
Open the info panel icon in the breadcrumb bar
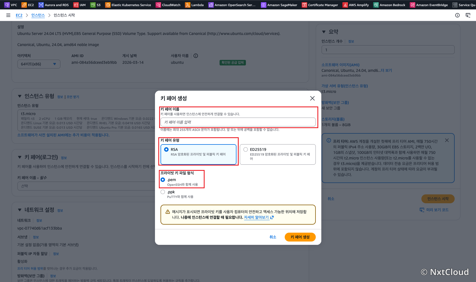tap(457, 15)
